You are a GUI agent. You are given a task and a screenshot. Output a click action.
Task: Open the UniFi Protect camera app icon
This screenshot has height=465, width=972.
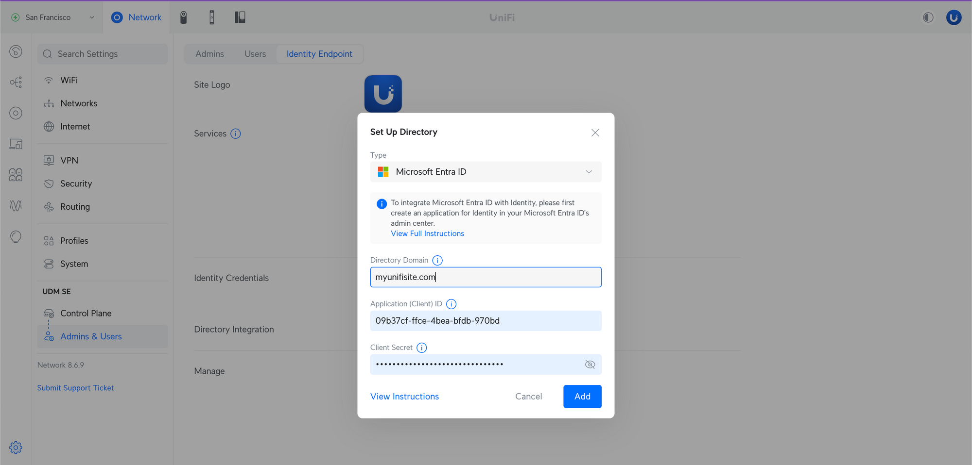click(183, 17)
